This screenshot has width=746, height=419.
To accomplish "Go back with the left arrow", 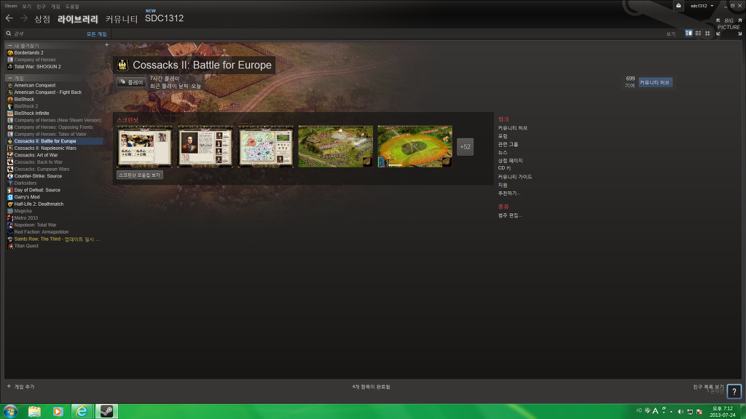I will (9, 18).
